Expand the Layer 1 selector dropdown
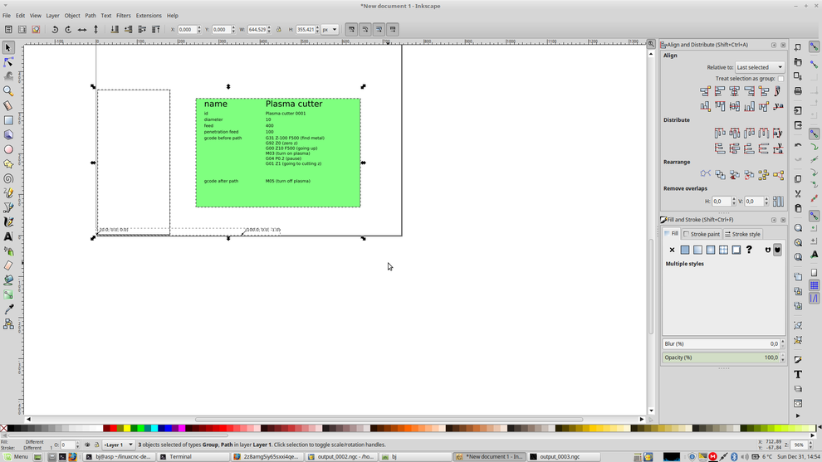Viewport: 822px width, 462px height. [118, 445]
